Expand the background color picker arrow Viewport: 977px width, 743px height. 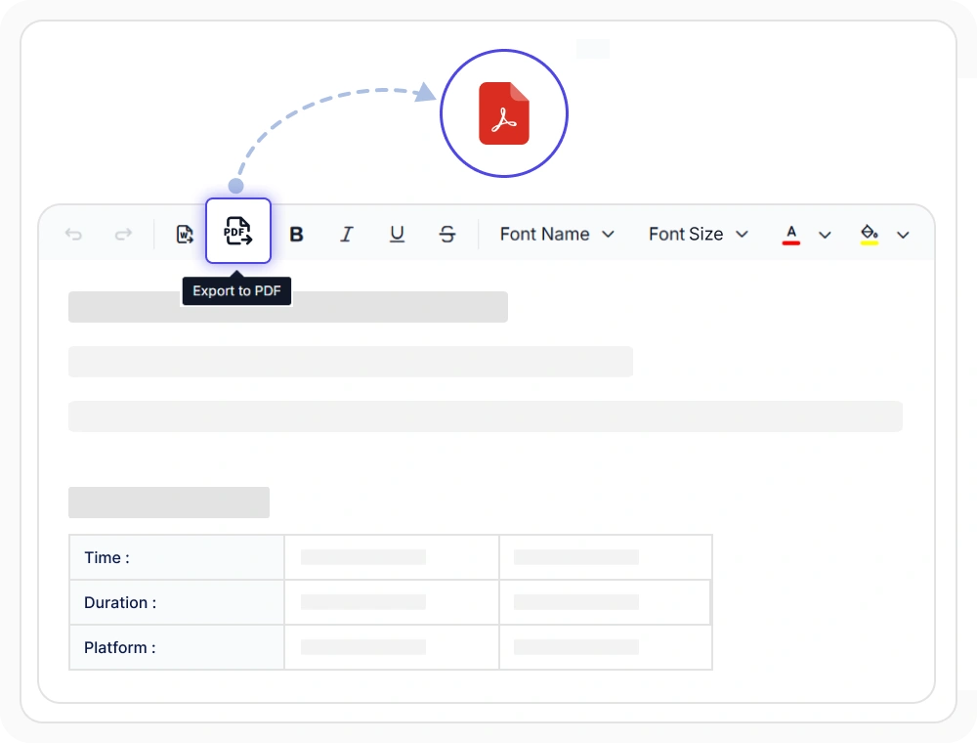[x=903, y=235]
